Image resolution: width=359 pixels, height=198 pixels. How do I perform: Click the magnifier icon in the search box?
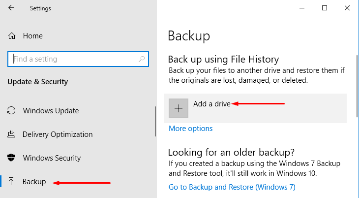[142, 59]
